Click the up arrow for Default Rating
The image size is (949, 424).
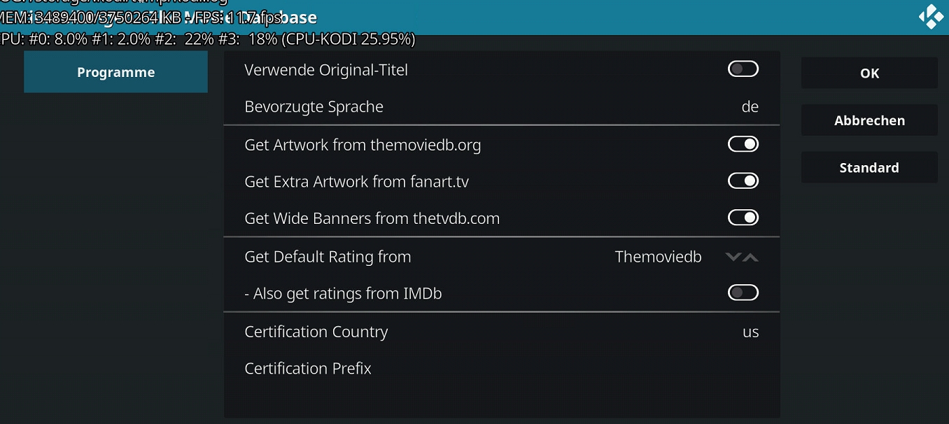[x=750, y=257]
